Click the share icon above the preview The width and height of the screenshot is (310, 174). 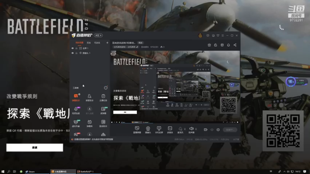click(x=235, y=45)
